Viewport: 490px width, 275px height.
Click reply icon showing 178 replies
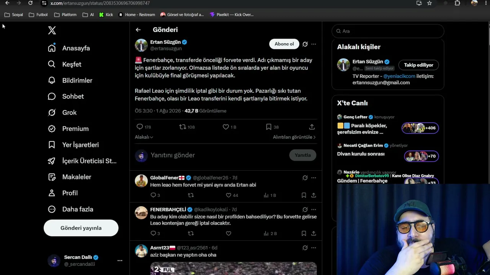pos(144,127)
